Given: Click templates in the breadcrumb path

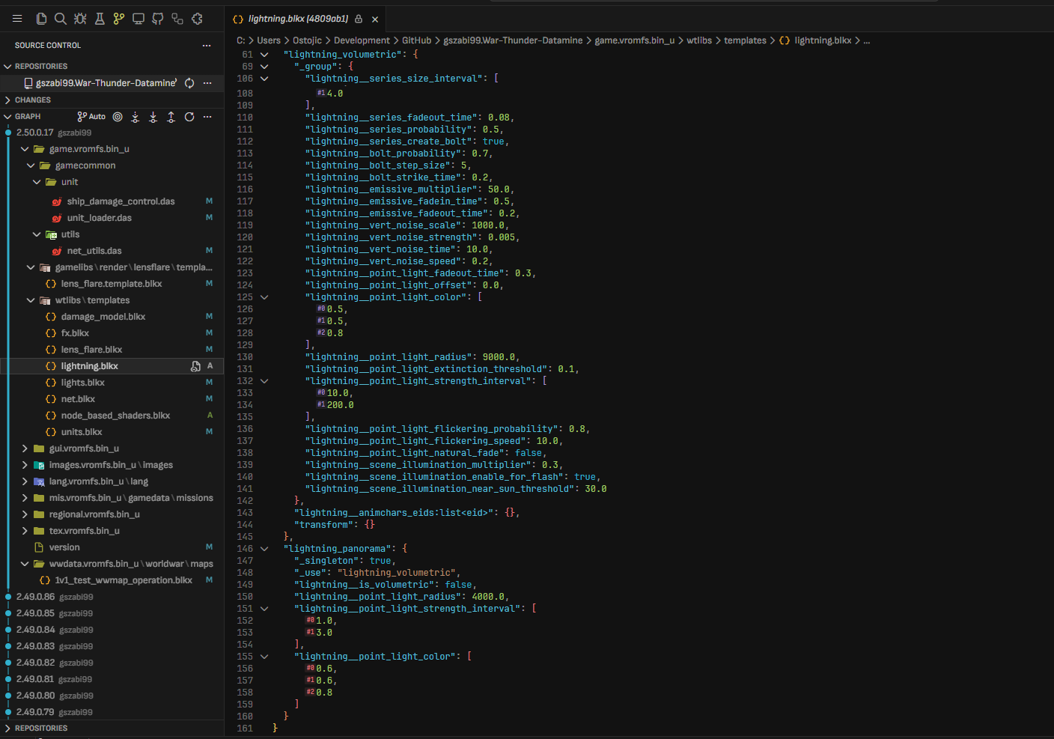Looking at the screenshot, I should tap(745, 40).
